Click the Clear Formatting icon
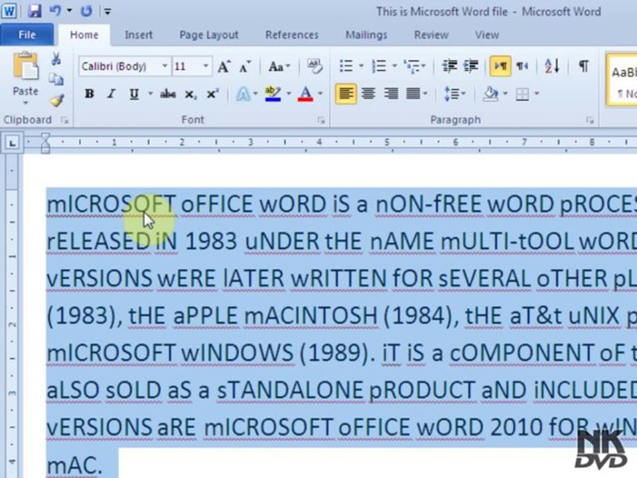637x478 pixels. pyautogui.click(x=314, y=66)
